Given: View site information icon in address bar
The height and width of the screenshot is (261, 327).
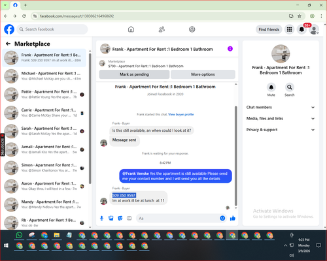Looking at the screenshot, I should 35,16.
